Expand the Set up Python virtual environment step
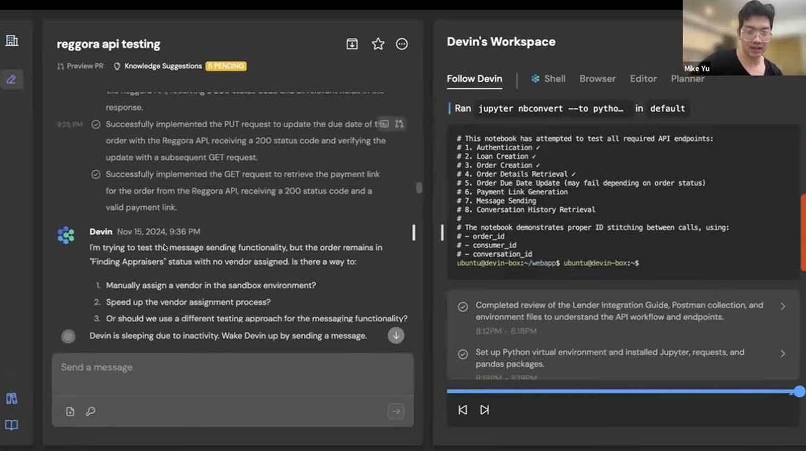This screenshot has width=806, height=451. pyautogui.click(x=783, y=354)
